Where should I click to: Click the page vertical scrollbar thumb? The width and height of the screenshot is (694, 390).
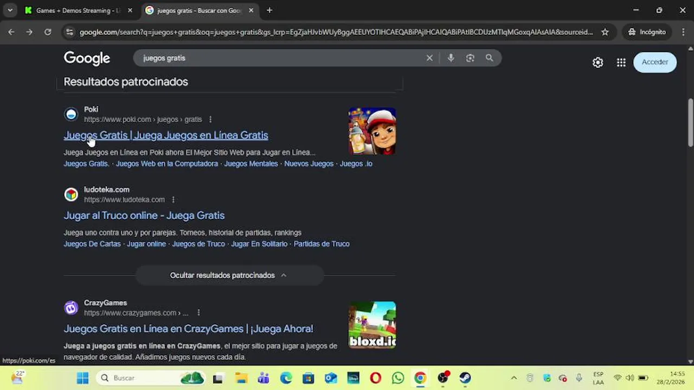pyautogui.click(x=690, y=122)
